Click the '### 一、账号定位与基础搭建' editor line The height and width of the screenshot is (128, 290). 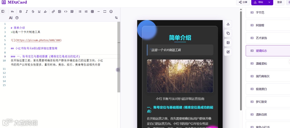45,56
